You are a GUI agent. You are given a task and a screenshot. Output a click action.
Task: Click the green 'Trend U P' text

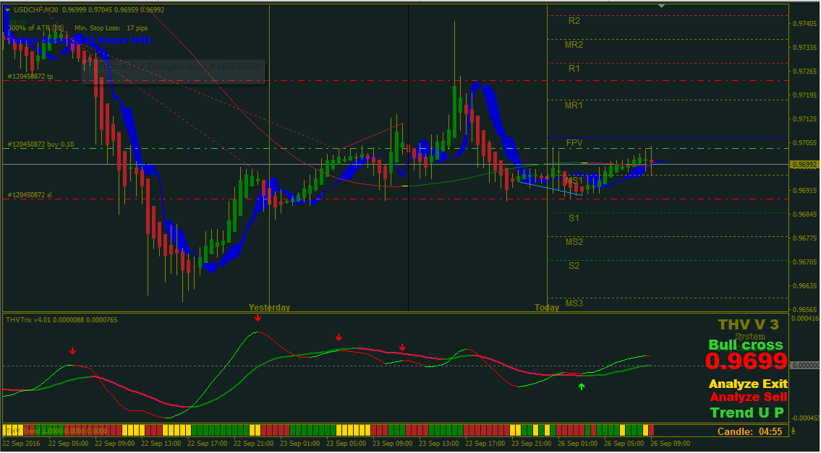747,413
